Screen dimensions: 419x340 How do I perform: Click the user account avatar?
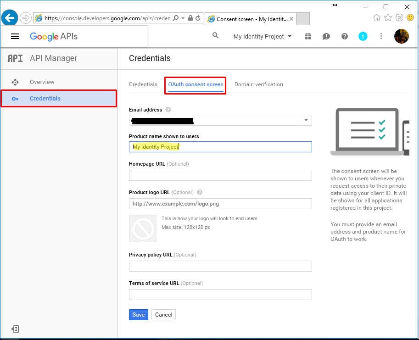pos(402,36)
